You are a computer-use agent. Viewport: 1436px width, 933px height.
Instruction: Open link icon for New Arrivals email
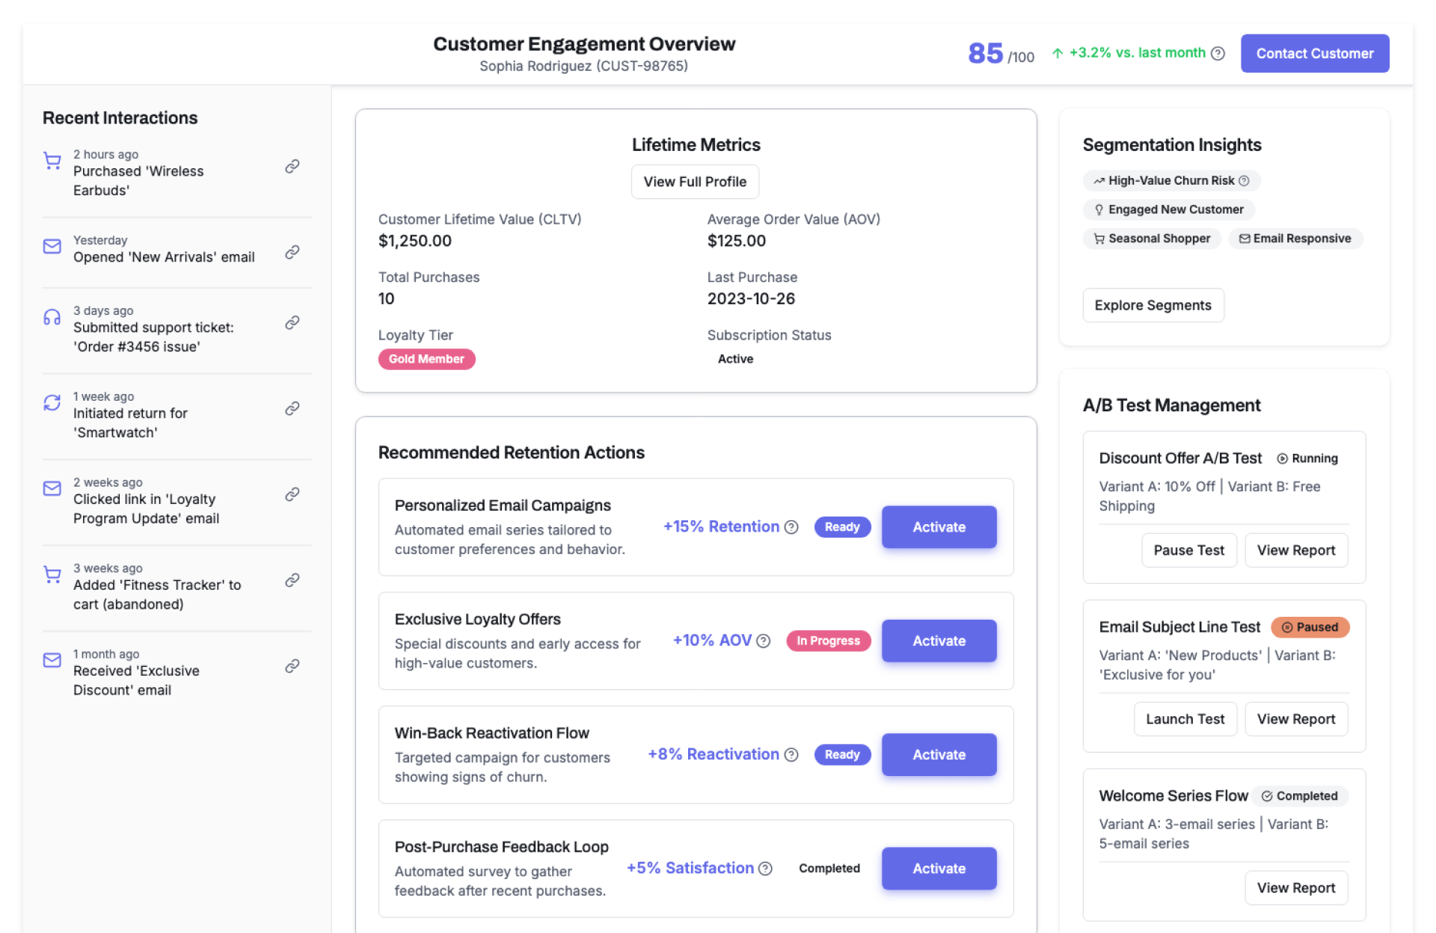pos(292,252)
